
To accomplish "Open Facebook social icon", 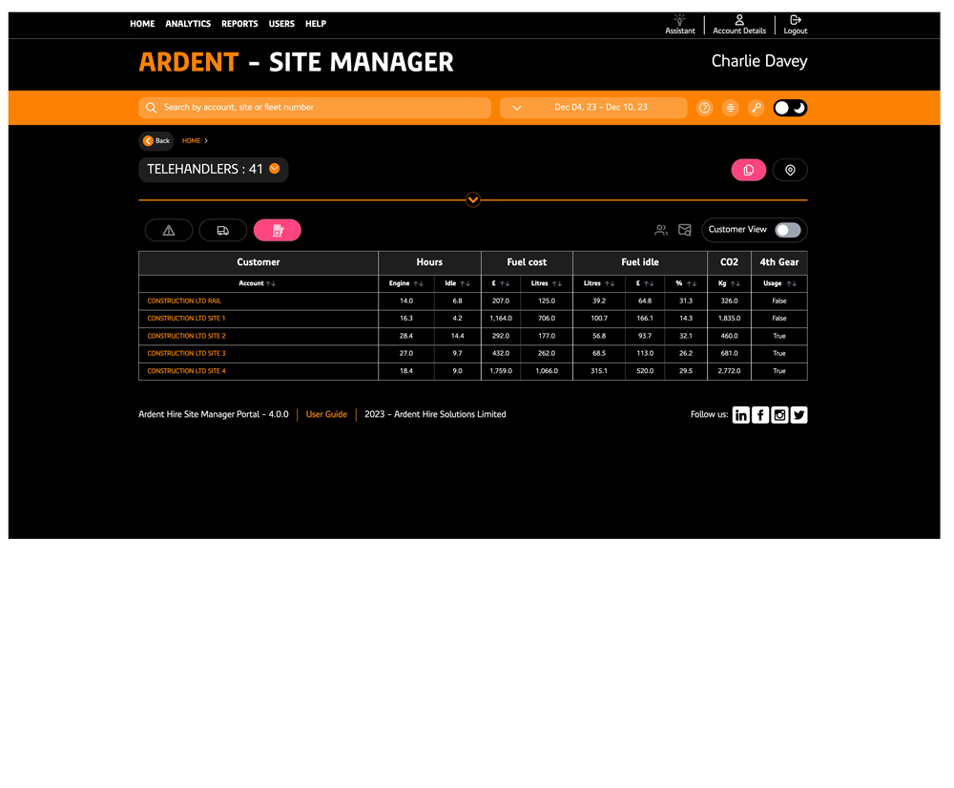I will pyautogui.click(x=760, y=415).
